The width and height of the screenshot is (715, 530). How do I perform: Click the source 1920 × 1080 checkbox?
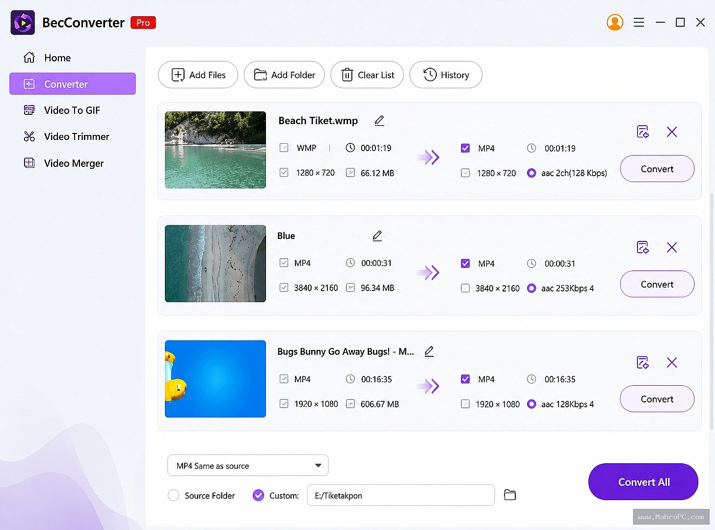coord(284,404)
